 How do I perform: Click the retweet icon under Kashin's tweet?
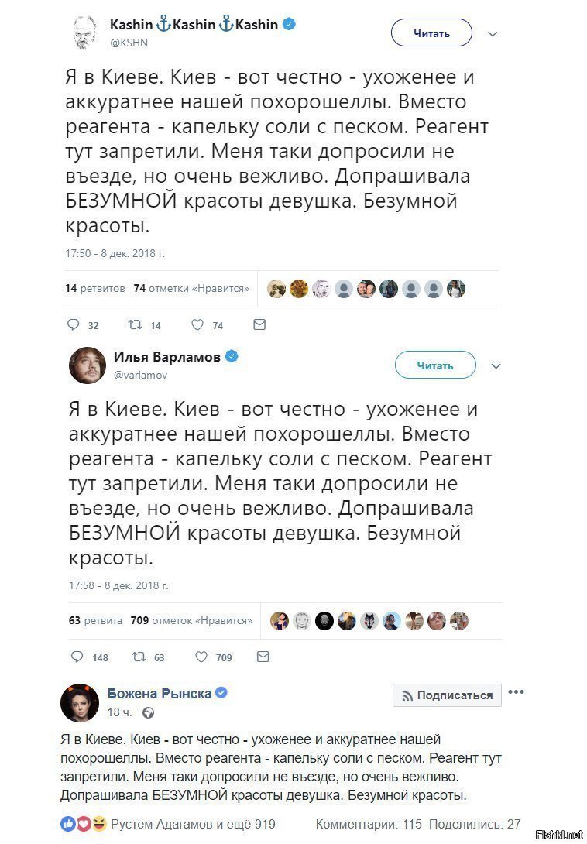point(134,325)
